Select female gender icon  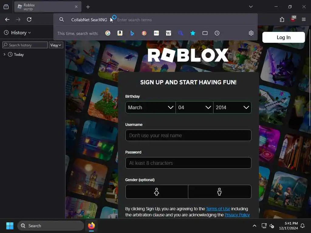pos(157,192)
